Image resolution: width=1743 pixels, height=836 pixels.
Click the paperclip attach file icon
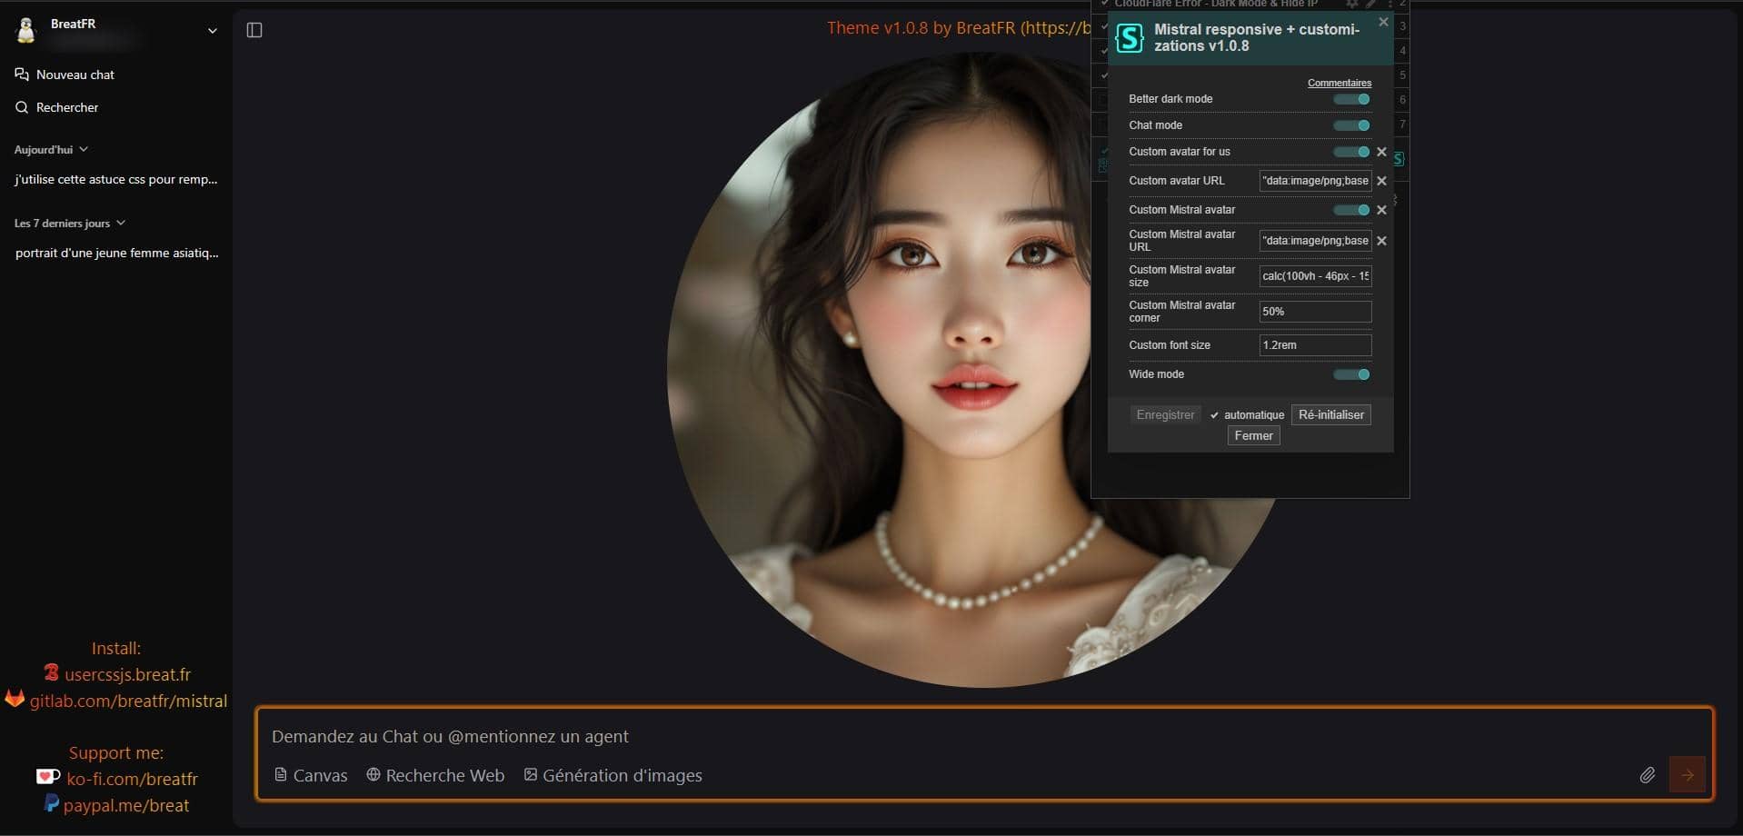coord(1647,775)
